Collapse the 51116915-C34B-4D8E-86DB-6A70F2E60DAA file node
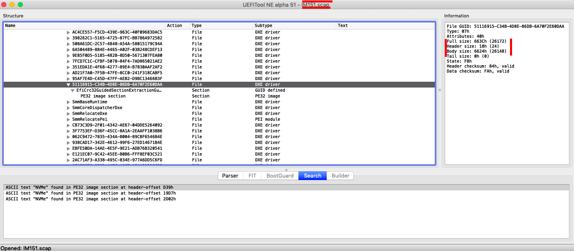This screenshot has width=574, height=251. tap(69, 84)
